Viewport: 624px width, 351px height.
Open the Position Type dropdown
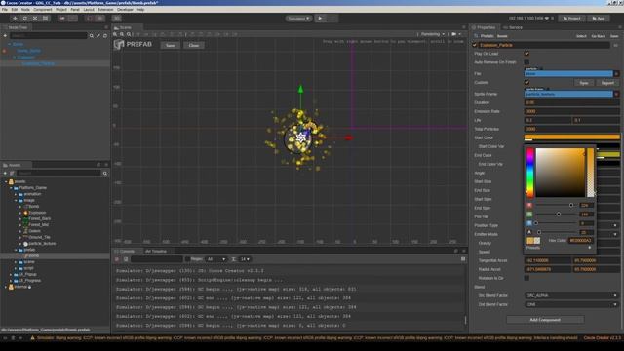[x=615, y=225]
